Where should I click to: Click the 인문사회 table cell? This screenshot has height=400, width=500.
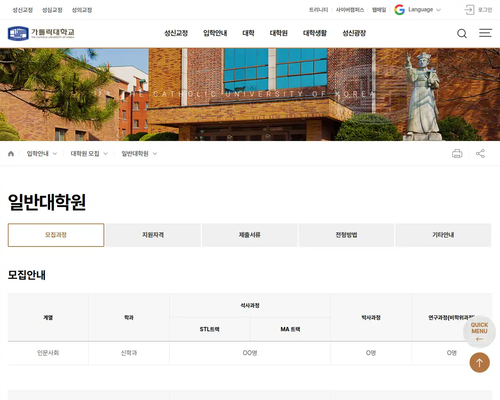pos(48,353)
